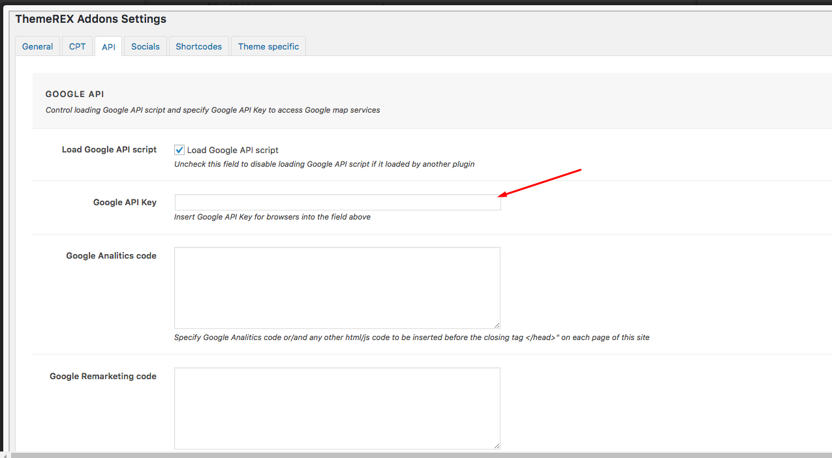Image resolution: width=832 pixels, height=458 pixels.
Task: Click the resize handle of Google Remarketing textarea
Action: point(497,446)
